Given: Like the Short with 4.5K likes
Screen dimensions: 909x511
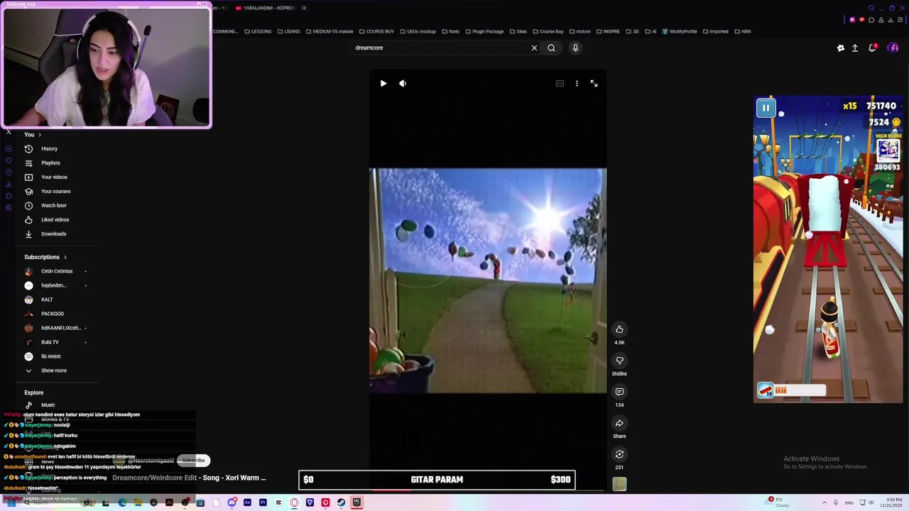Looking at the screenshot, I should point(619,329).
